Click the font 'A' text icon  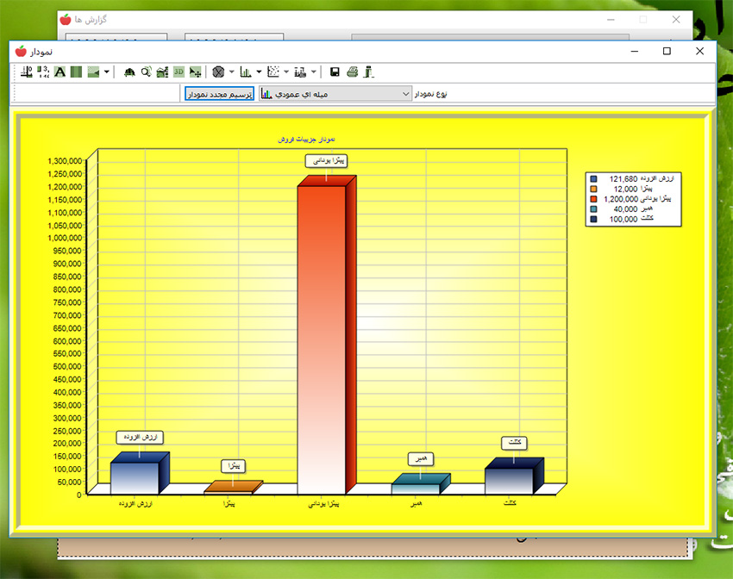point(60,72)
